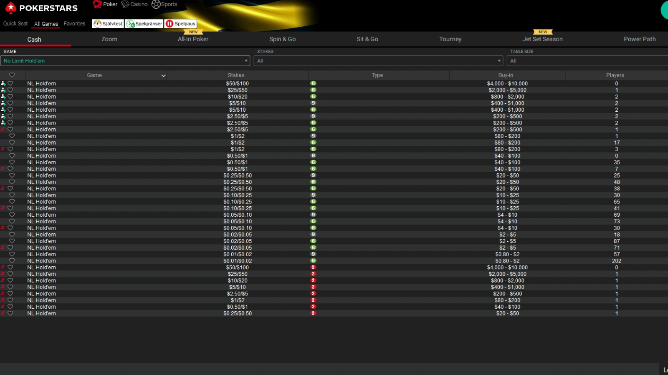The image size is (668, 375).
Task: Favorite the heads-up $25/$50 table
Action: point(10,274)
